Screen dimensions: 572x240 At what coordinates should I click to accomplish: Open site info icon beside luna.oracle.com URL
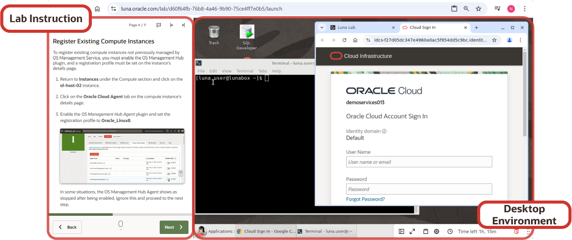click(114, 9)
